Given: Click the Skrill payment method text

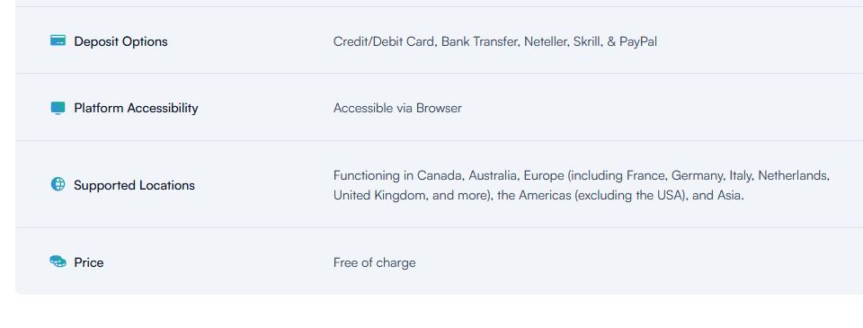Looking at the screenshot, I should tap(587, 42).
